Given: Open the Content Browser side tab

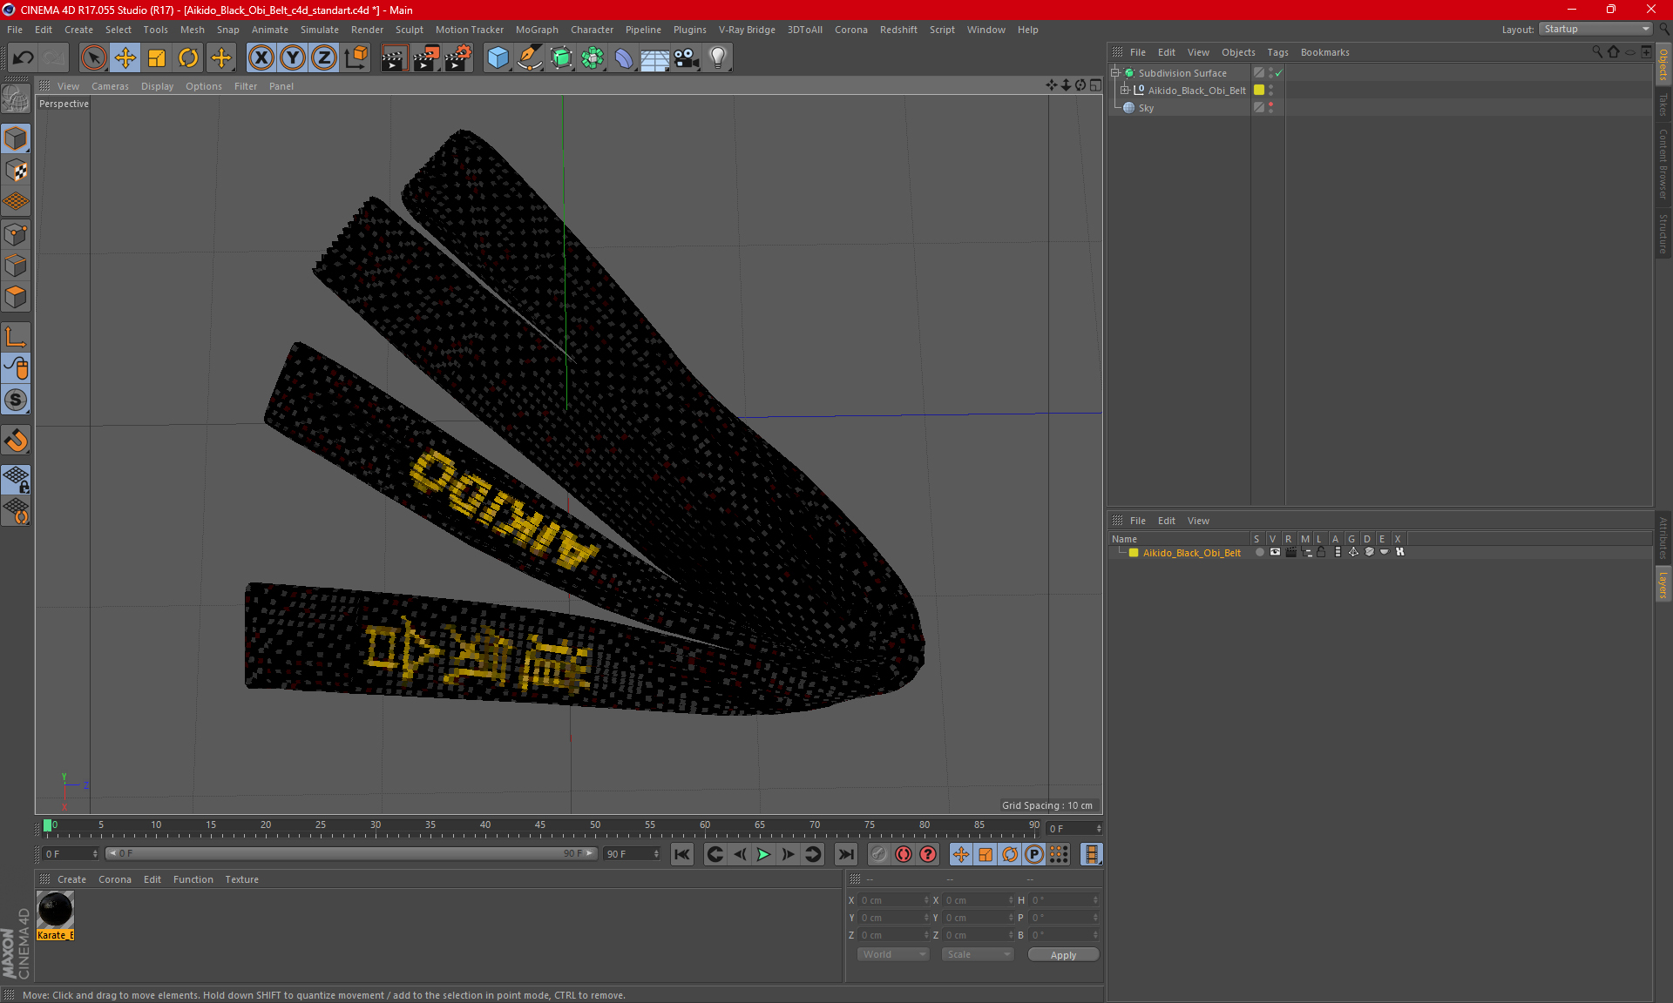Looking at the screenshot, I should (1663, 164).
